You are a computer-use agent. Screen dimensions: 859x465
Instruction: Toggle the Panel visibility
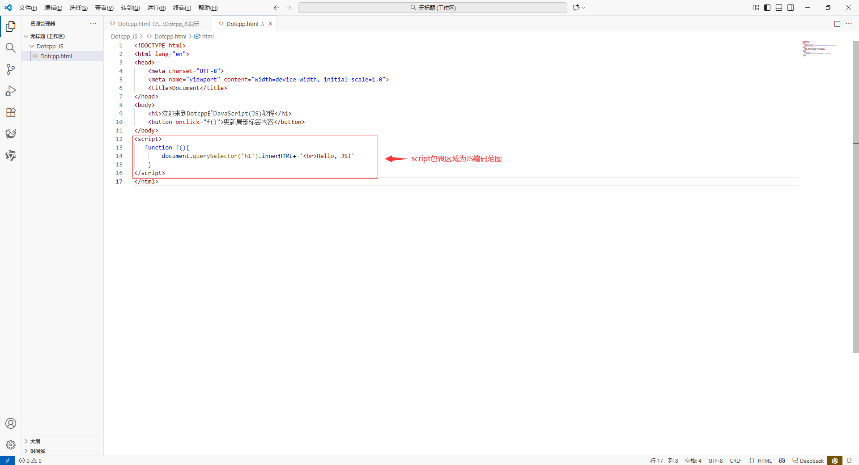[779, 8]
